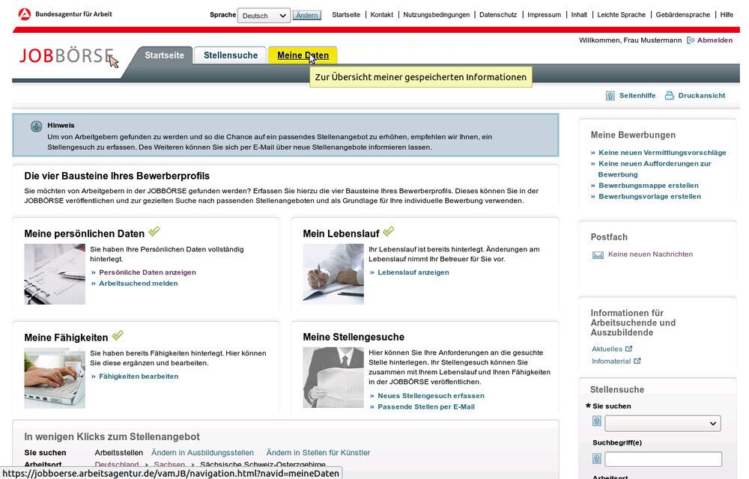The width and height of the screenshot is (749, 479).
Task: Open the Meine Daten tab
Action: [x=303, y=55]
